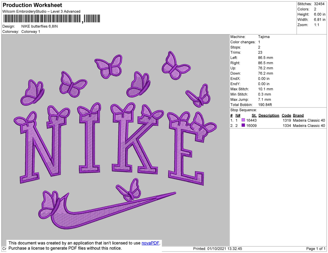Click the design barcode
This screenshot has width=328, height=253.
[x=51, y=19]
